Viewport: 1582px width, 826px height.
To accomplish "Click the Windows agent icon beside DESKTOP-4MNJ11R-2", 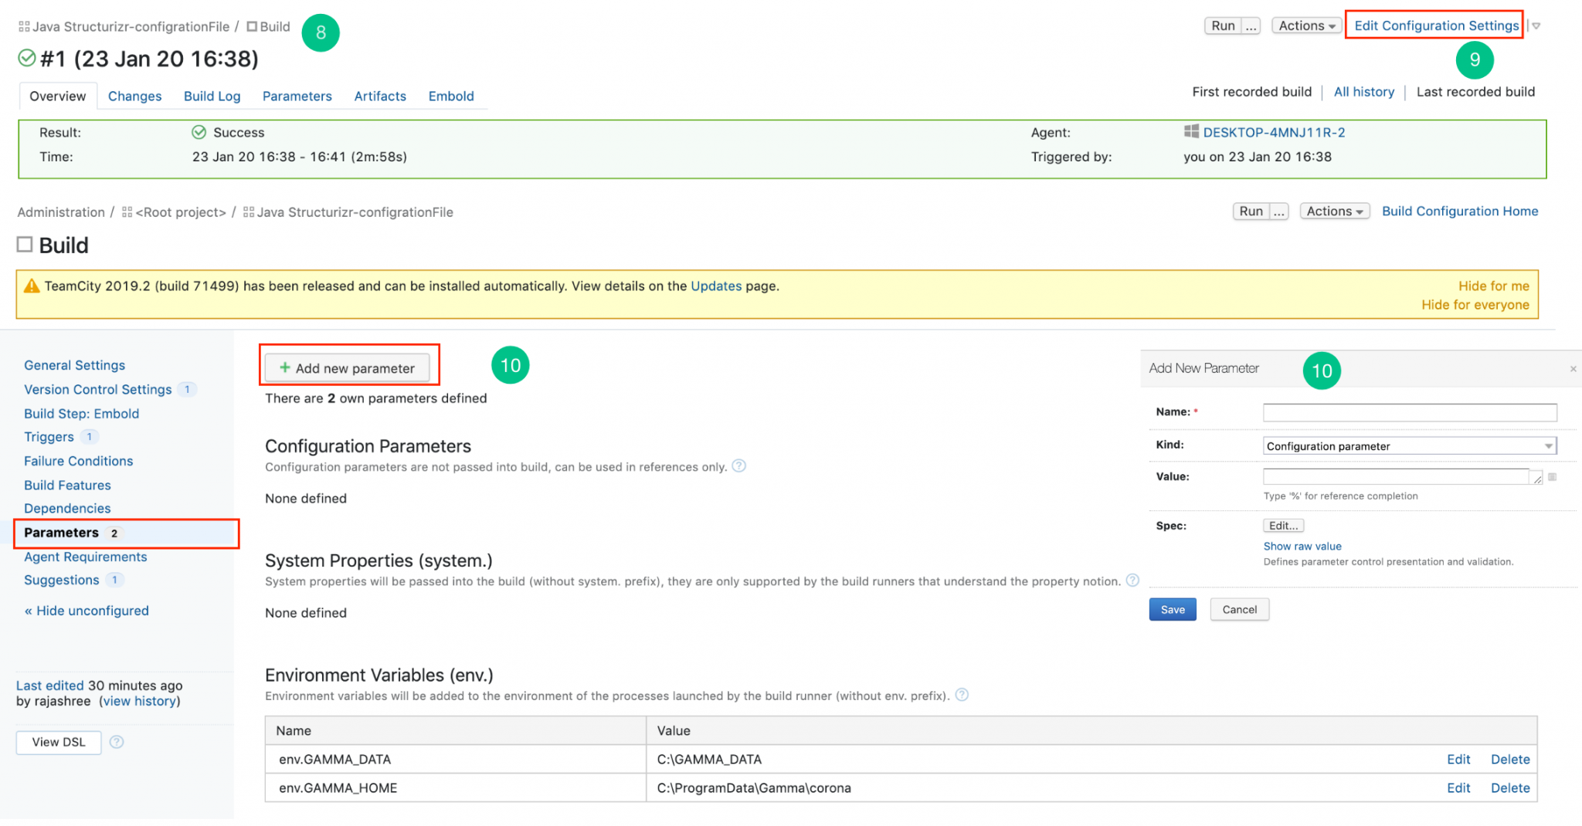I will (x=1192, y=132).
